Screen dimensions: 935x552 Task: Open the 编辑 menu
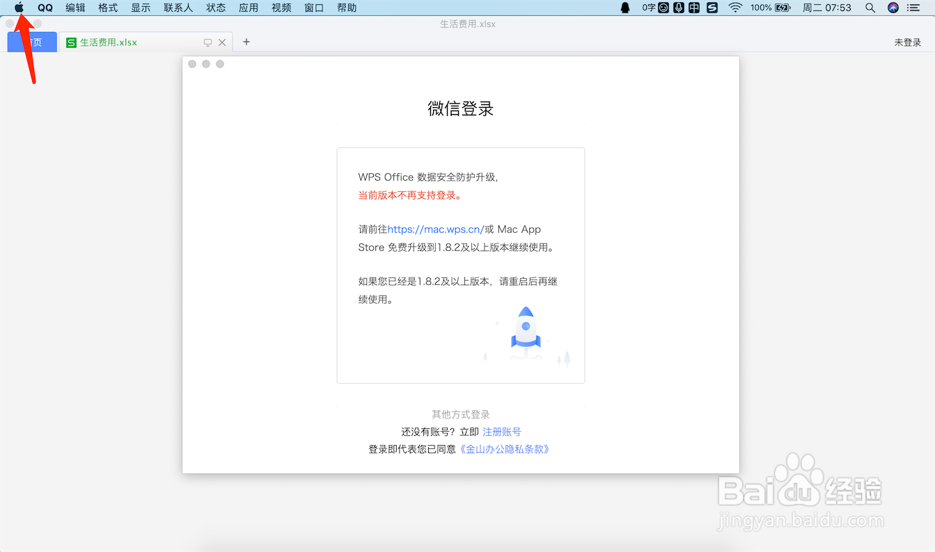click(75, 8)
